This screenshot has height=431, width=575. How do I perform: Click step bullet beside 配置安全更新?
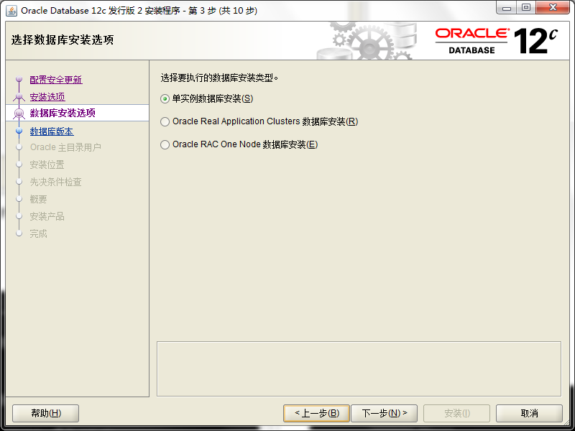(x=19, y=79)
